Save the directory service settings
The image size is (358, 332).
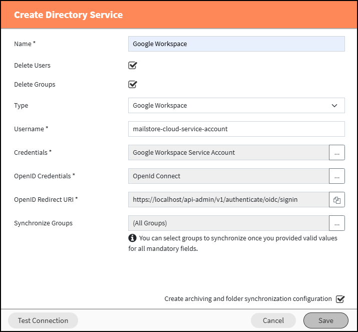tap(326, 320)
